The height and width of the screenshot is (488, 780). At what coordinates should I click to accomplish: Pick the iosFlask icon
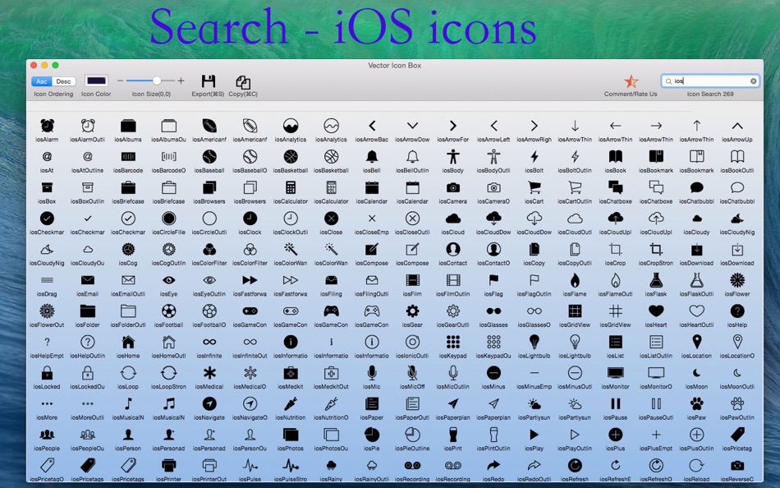point(656,280)
